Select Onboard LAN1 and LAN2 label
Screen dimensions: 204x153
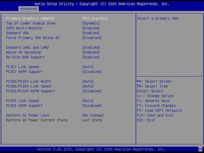(x=27, y=47)
